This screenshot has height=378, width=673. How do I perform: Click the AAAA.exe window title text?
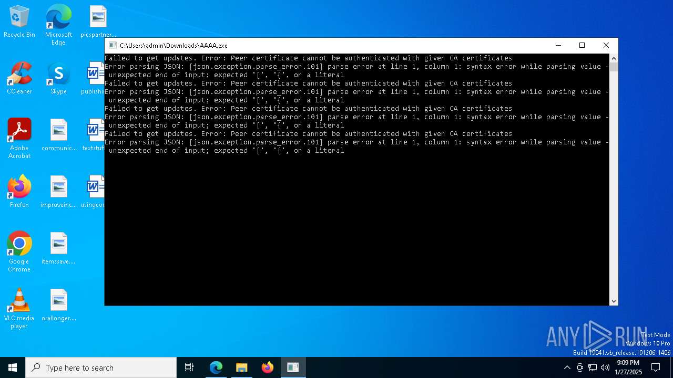[x=174, y=46]
